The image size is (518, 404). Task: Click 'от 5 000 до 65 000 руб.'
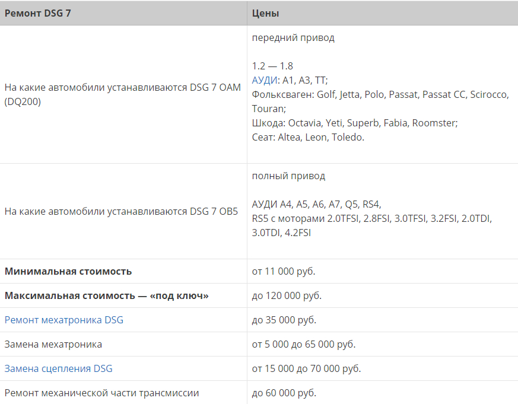(304, 344)
